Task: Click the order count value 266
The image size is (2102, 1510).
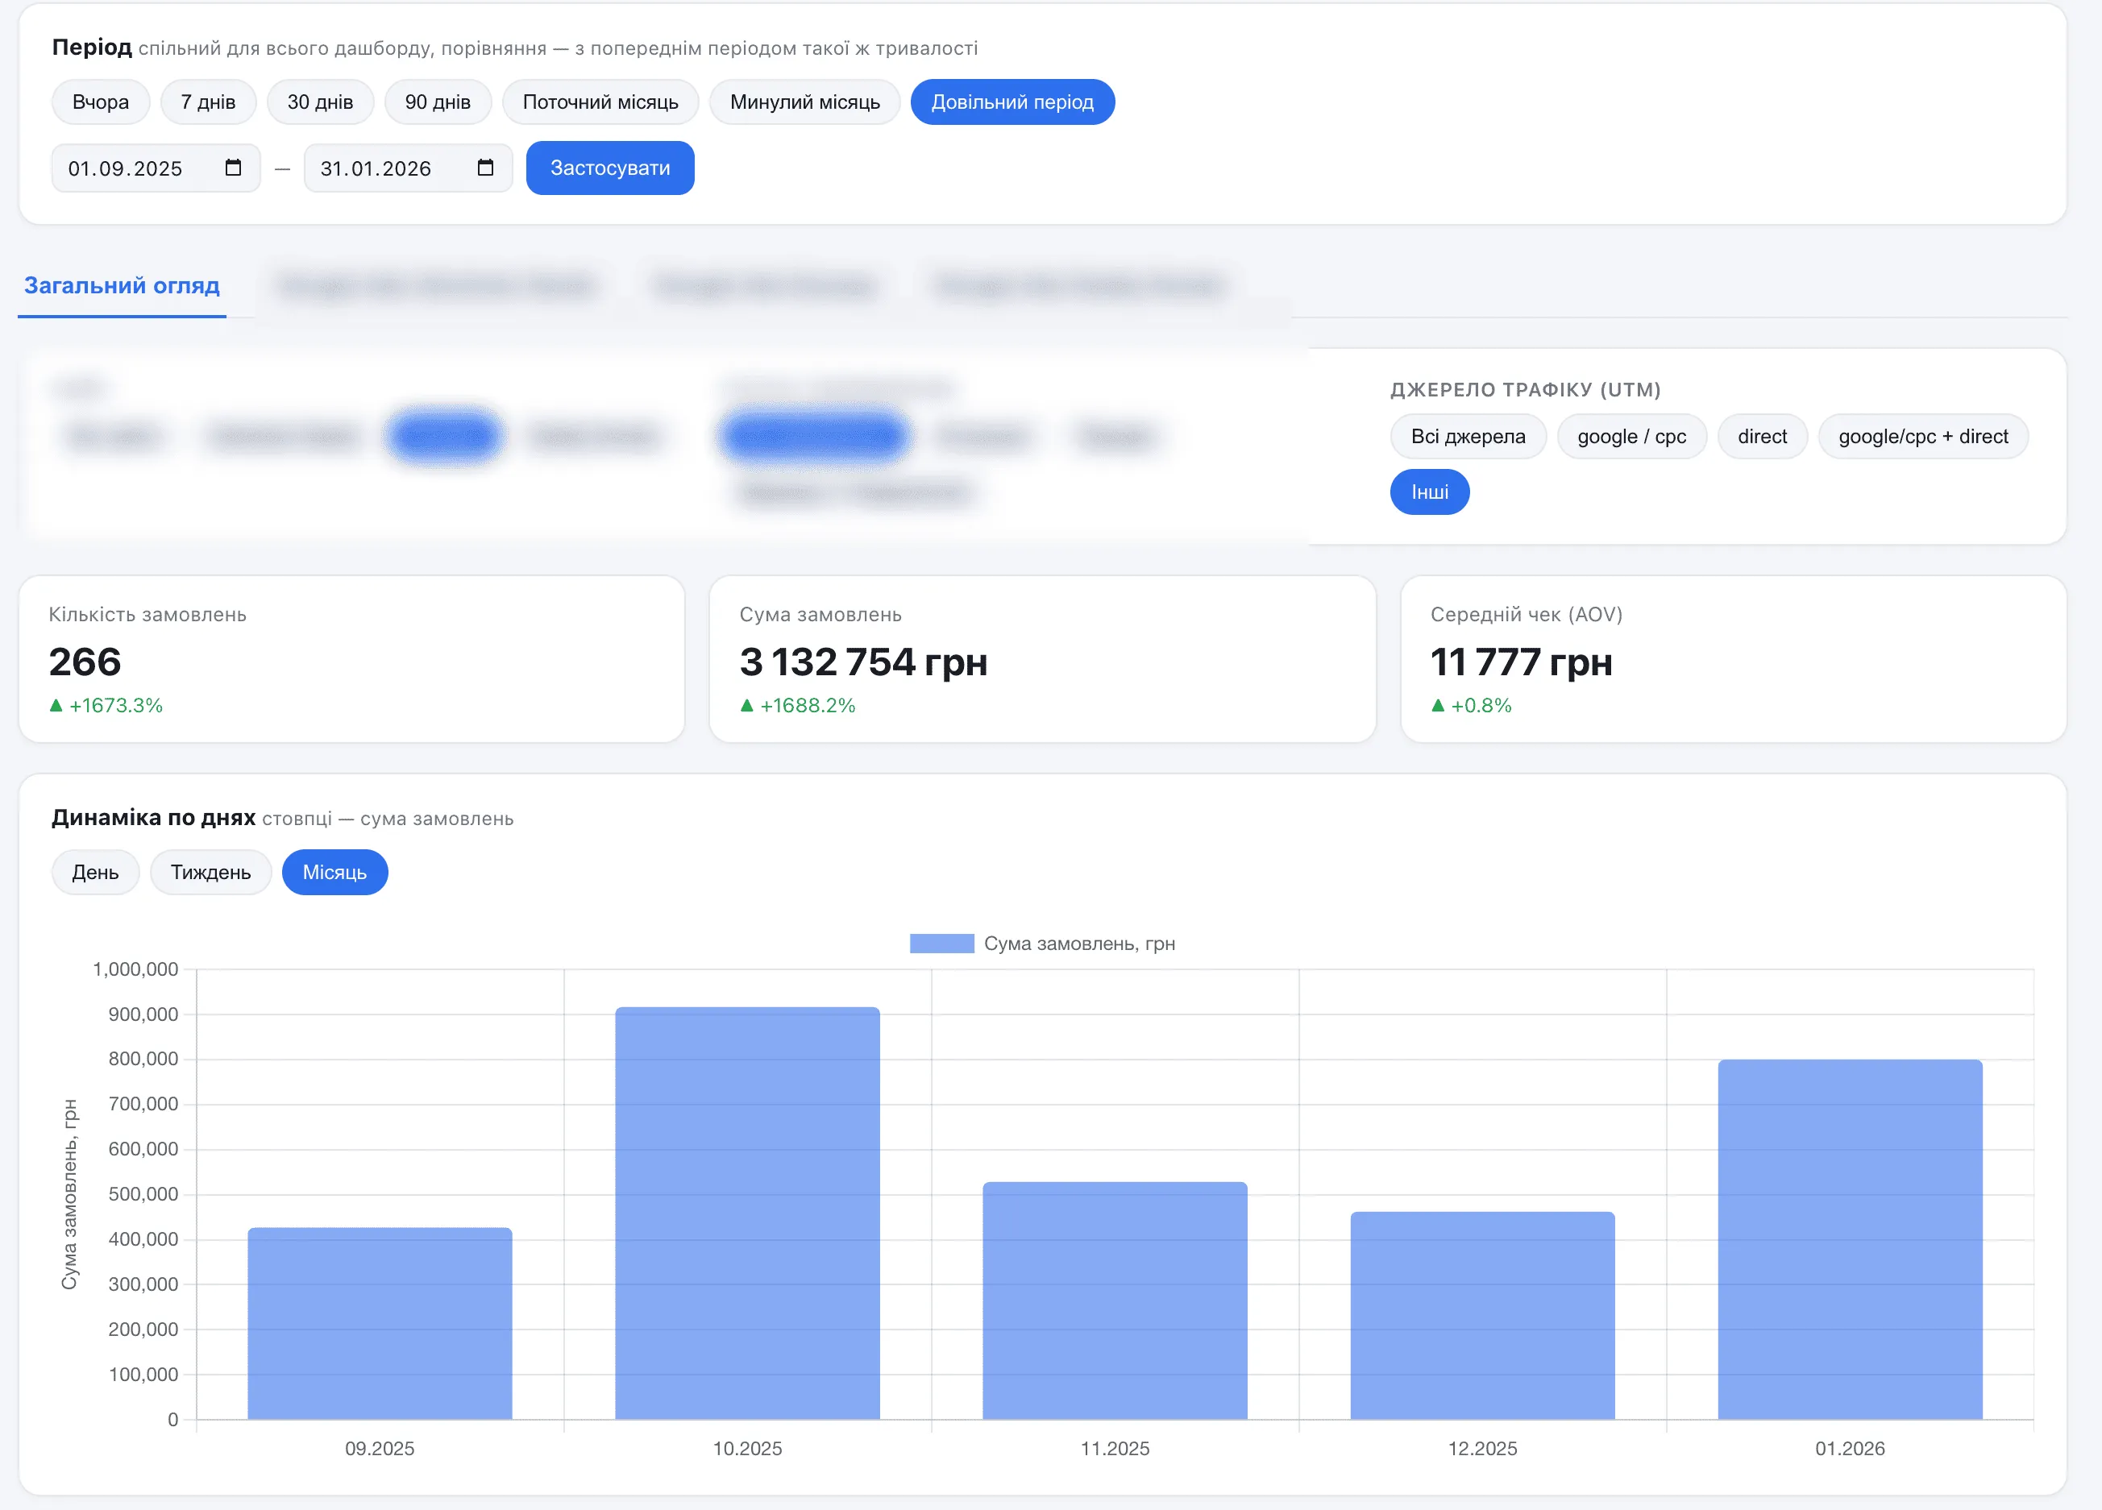Action: click(85, 662)
